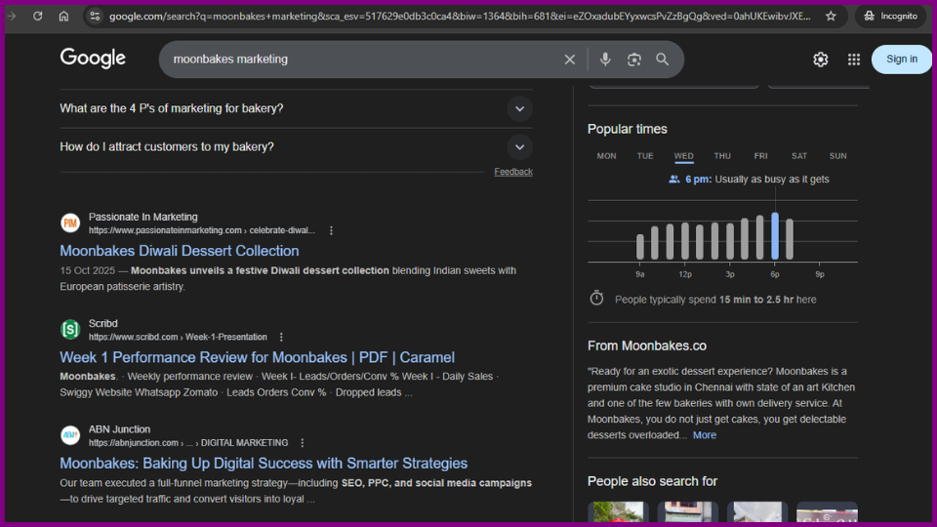Expand 'What are the 4 P's of marketing' question
This screenshot has width=937, height=527.
296,108
